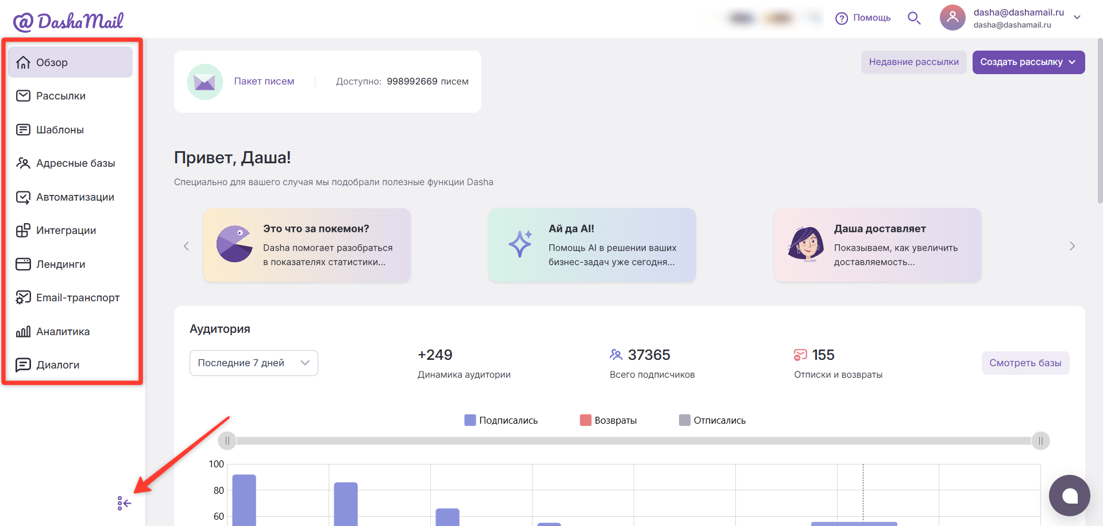
Task: Click the DashaMail logo
Action: pyautogui.click(x=68, y=21)
